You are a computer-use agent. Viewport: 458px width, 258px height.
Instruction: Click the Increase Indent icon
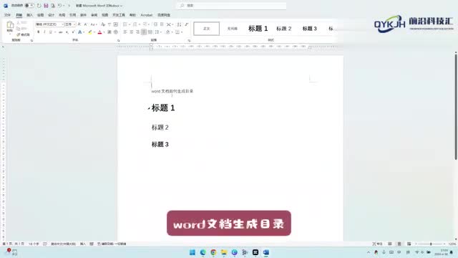[162, 24]
